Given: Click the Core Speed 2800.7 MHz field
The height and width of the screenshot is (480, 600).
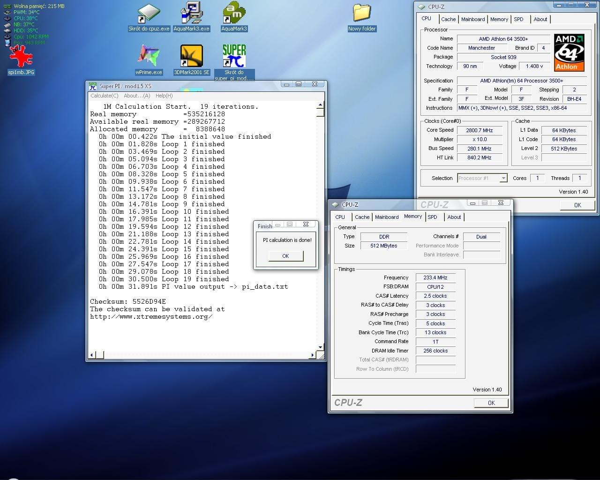Looking at the screenshot, I should click(480, 130).
